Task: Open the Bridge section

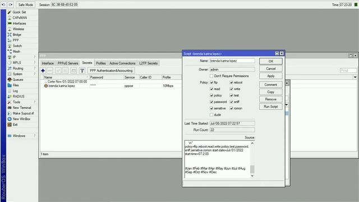Action: coord(17,35)
